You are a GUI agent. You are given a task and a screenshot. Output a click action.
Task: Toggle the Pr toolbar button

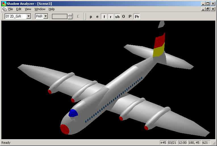point(137,16)
